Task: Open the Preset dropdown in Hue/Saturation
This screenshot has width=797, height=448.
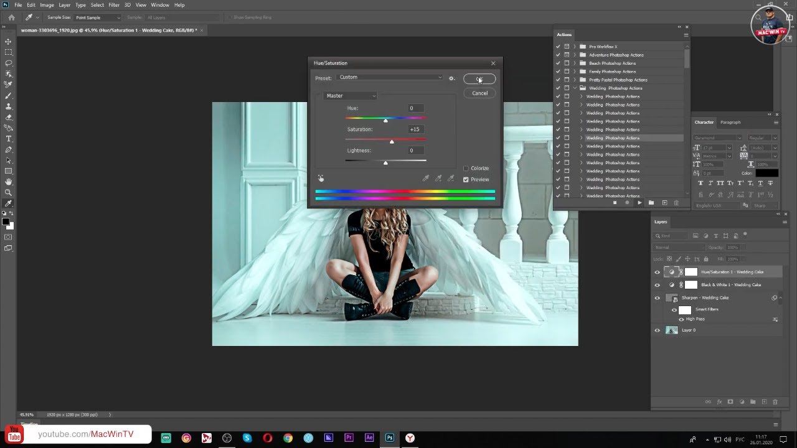Action: [389, 77]
